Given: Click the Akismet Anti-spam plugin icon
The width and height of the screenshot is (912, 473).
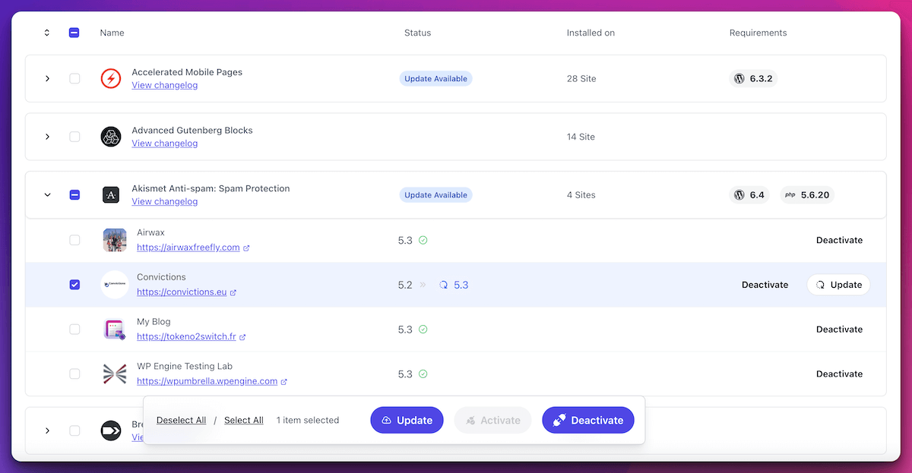Looking at the screenshot, I should (111, 195).
